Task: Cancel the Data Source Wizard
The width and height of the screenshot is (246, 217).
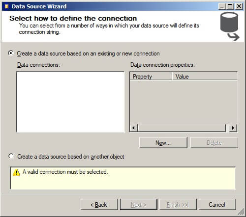Action: pos(217,205)
